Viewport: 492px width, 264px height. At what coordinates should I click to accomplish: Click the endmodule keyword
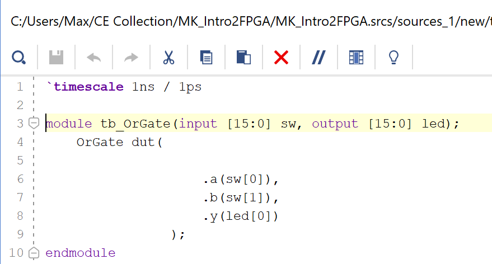click(x=80, y=253)
